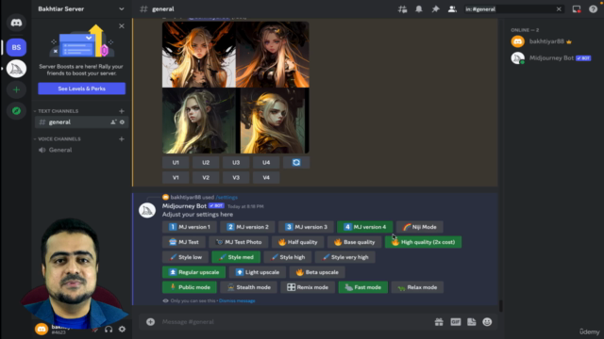Re-roll the image grid refresh icon
This screenshot has width=604, height=339.
coord(296,163)
